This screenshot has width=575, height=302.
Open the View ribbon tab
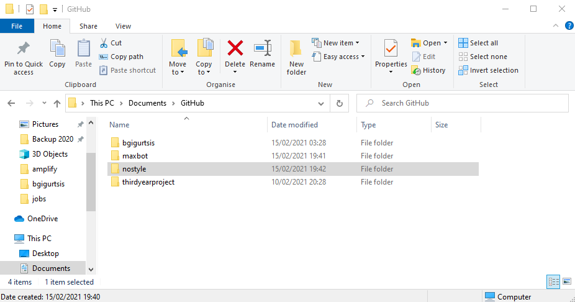123,26
